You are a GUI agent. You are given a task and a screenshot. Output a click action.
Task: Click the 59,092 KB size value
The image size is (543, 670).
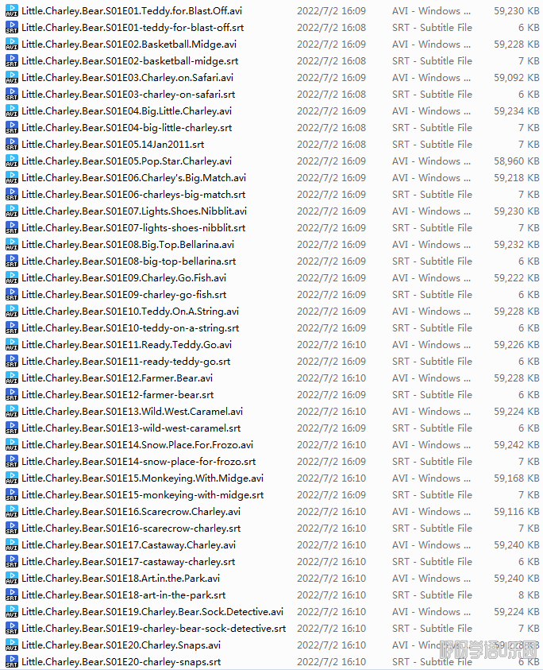click(517, 77)
